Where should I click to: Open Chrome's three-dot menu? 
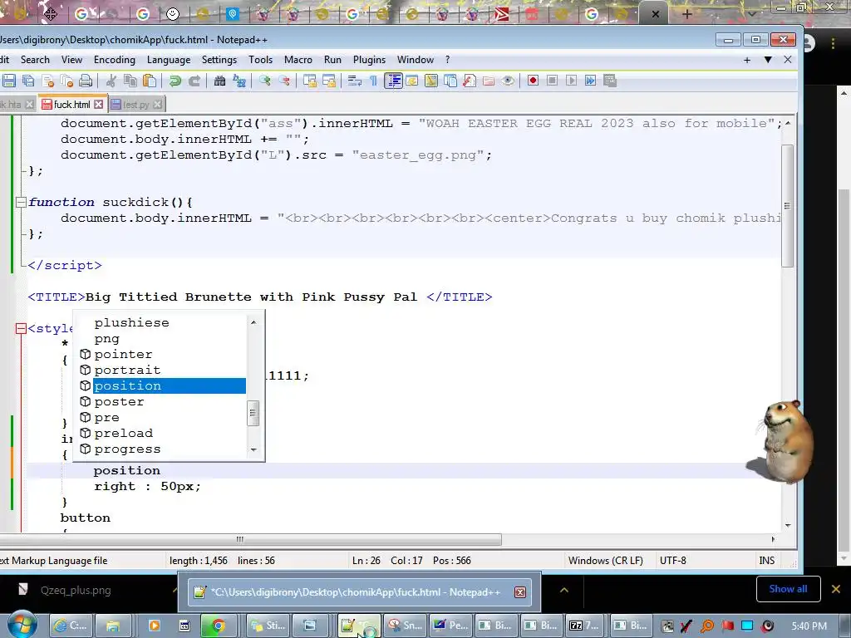pos(833,43)
